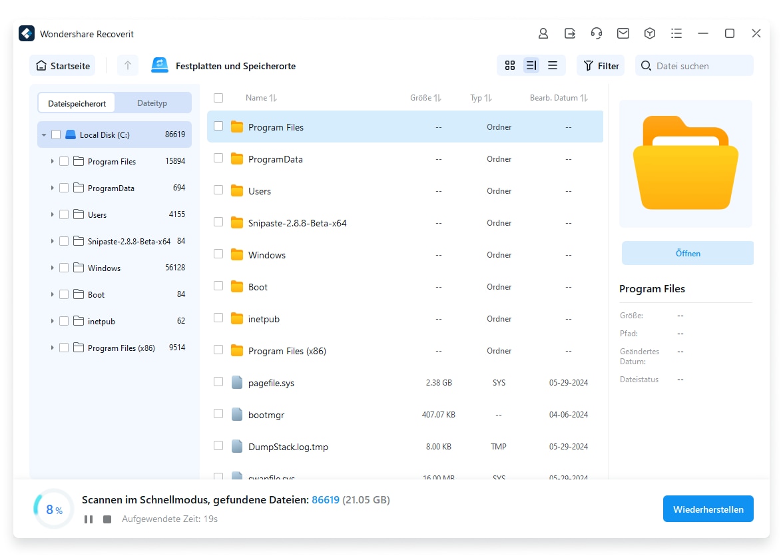The image size is (783, 558).
Task: Switch to detail preview view
Action: click(x=531, y=65)
